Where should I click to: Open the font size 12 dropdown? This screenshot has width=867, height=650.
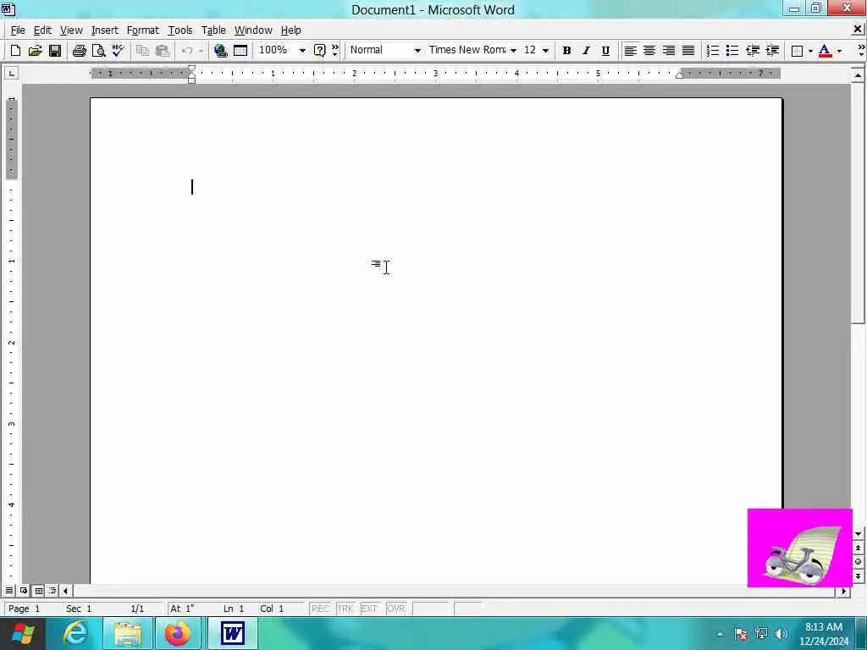tap(546, 51)
